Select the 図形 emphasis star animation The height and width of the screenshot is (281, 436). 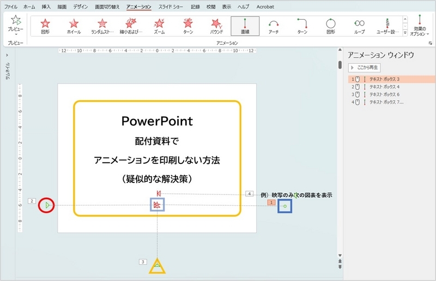coord(45,26)
